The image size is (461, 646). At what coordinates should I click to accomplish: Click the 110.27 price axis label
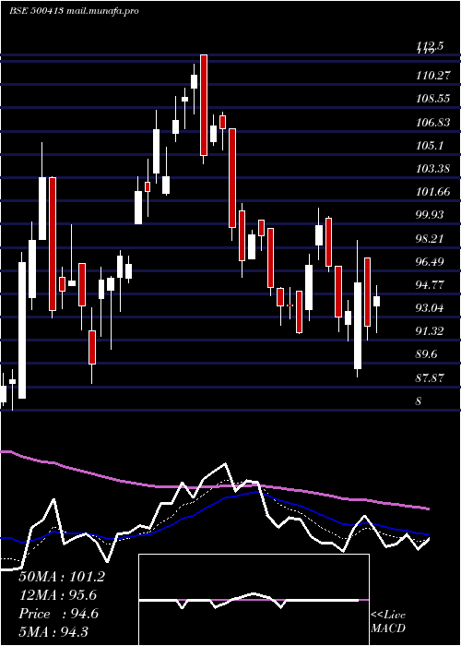432,76
